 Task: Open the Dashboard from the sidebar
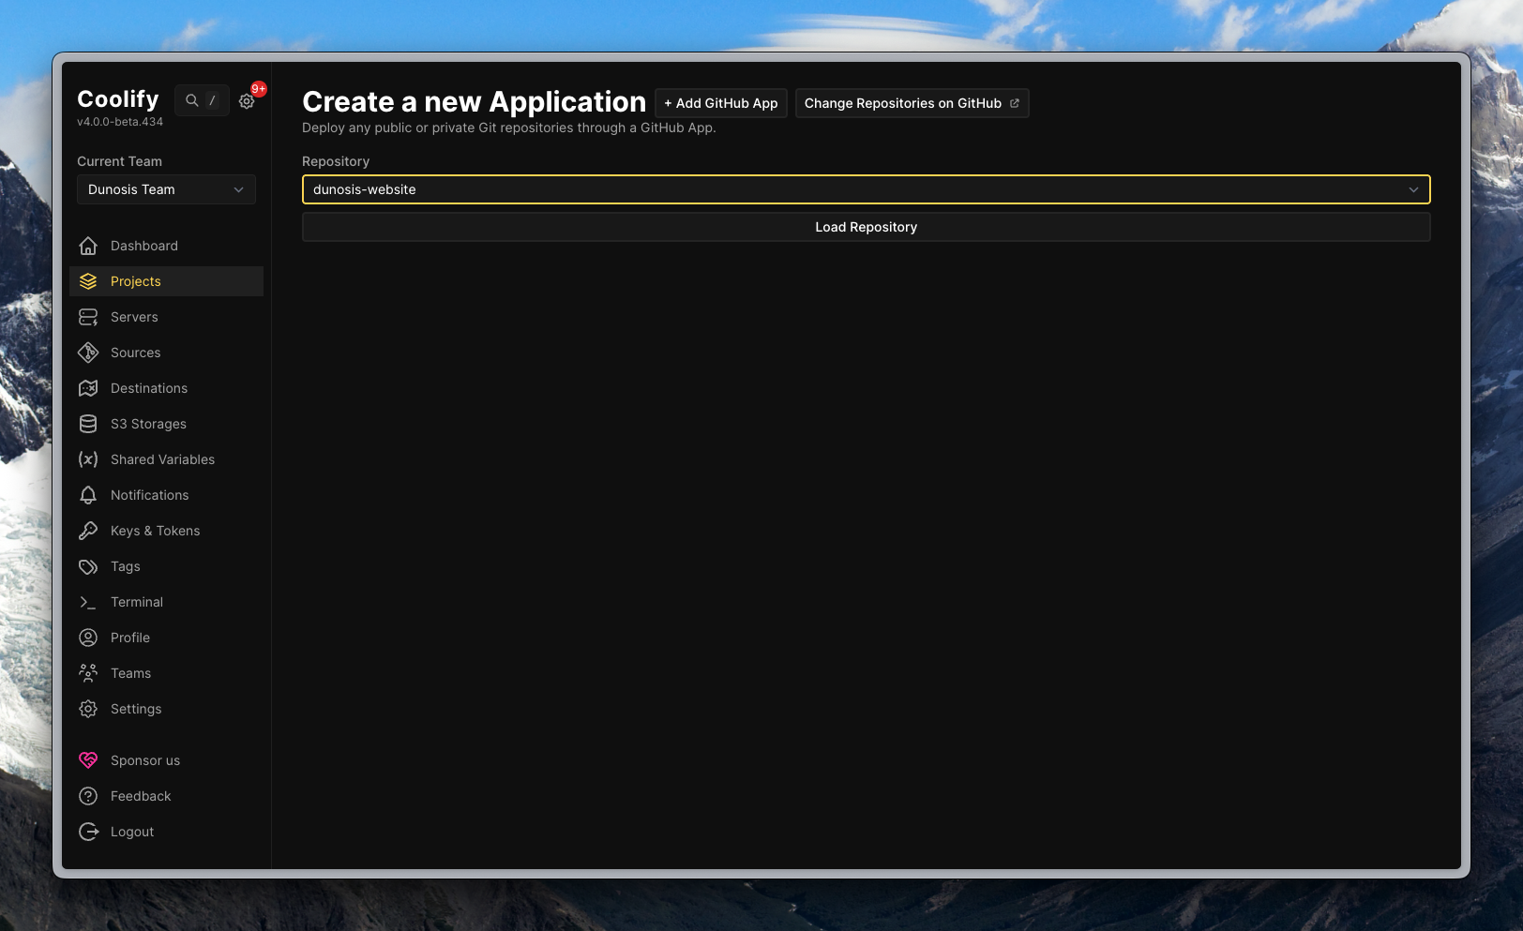[x=144, y=246]
